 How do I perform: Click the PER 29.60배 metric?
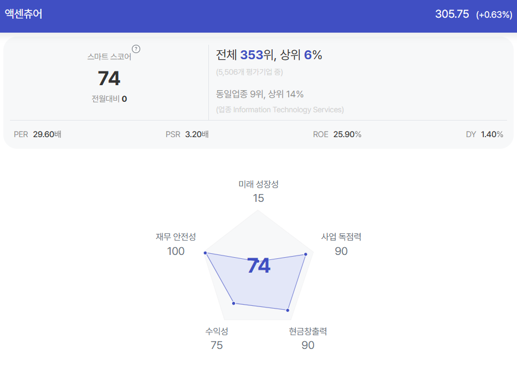38,134
